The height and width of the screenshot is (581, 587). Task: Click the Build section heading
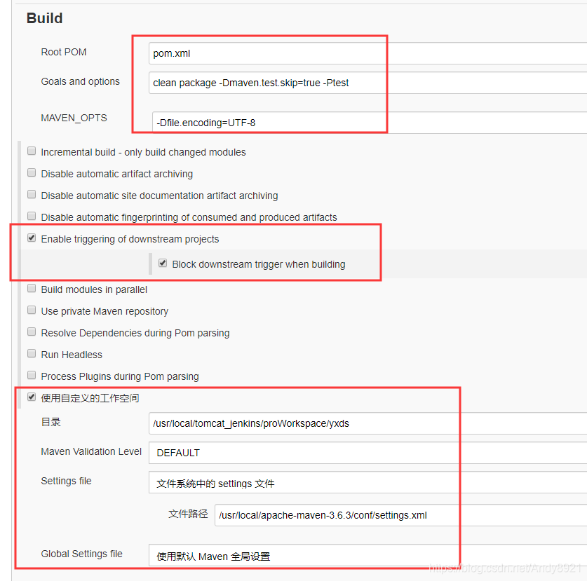point(45,18)
